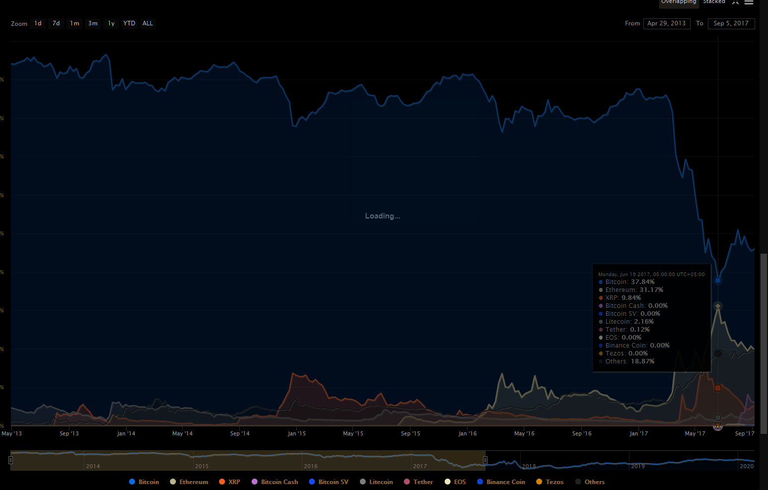
Task: Edit the To date field
Action: (x=731, y=23)
